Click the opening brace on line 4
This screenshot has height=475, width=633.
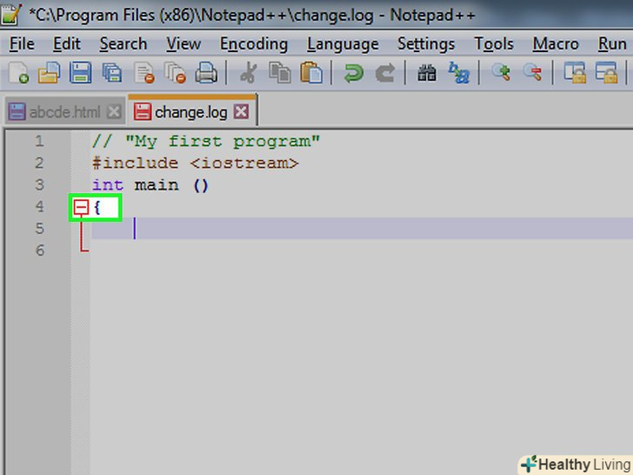click(97, 208)
